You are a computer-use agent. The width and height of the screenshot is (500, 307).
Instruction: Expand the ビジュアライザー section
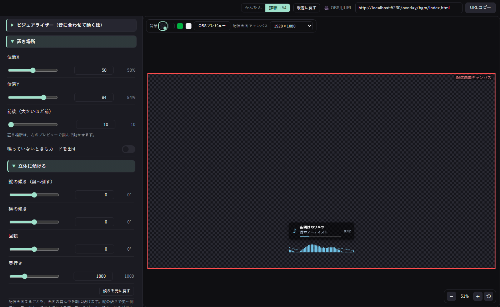[71, 25]
